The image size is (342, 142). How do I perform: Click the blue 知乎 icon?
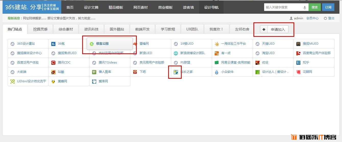[x=298, y=62]
